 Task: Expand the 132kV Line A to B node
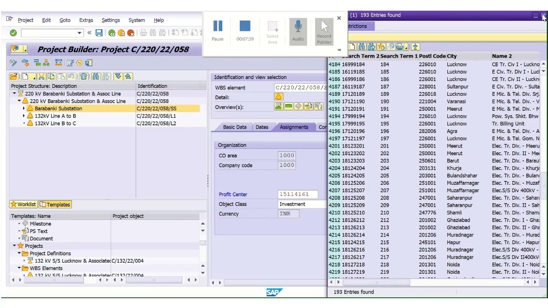click(24, 116)
